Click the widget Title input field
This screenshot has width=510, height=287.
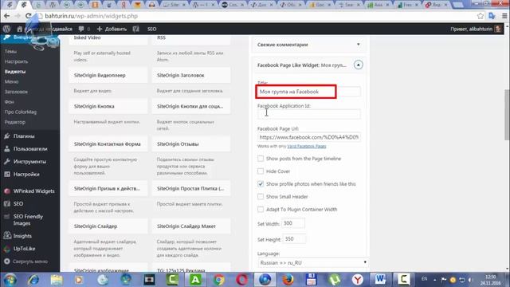[308, 92]
